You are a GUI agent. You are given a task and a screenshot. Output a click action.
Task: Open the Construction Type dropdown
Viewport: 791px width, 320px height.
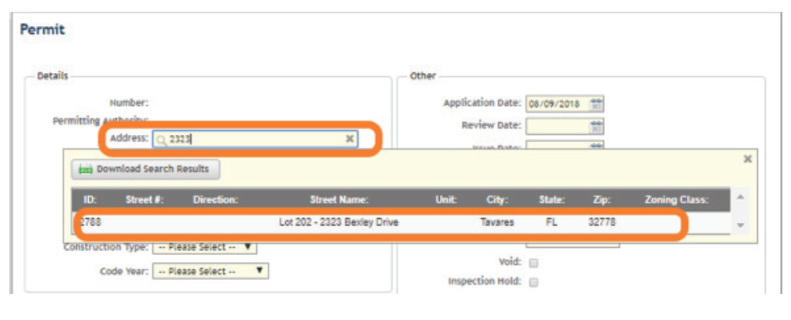(x=204, y=247)
